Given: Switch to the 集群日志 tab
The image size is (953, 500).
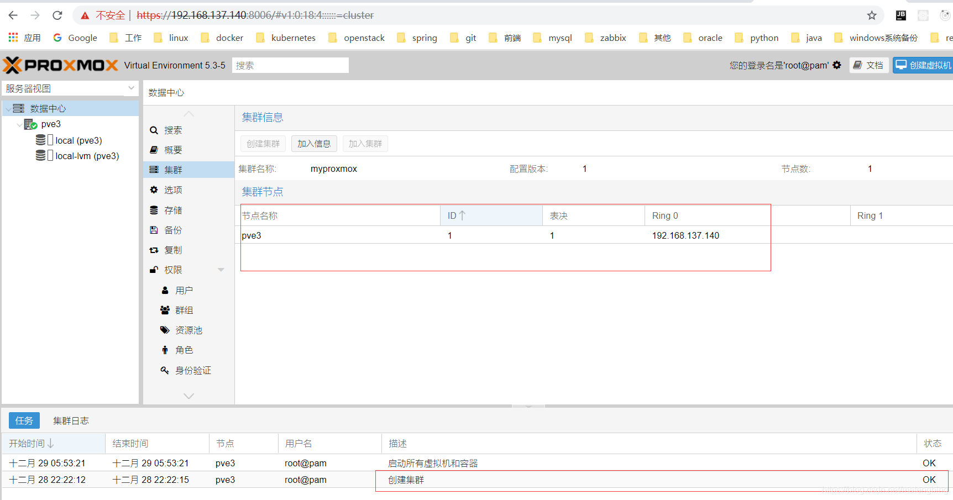Looking at the screenshot, I should (x=71, y=421).
